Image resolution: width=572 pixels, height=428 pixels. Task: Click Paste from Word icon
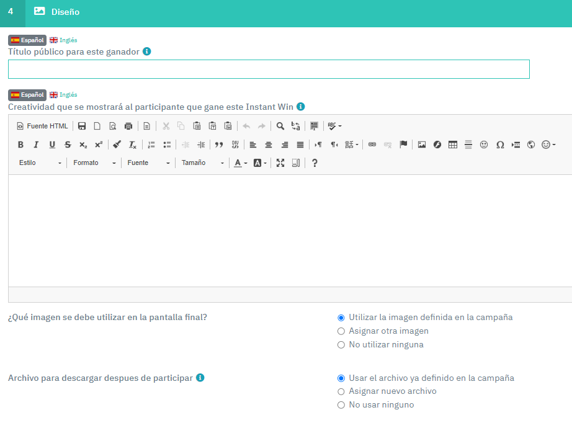(228, 127)
